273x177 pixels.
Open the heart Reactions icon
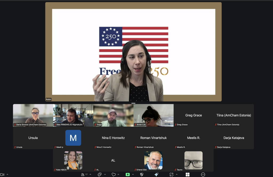(x=114, y=175)
